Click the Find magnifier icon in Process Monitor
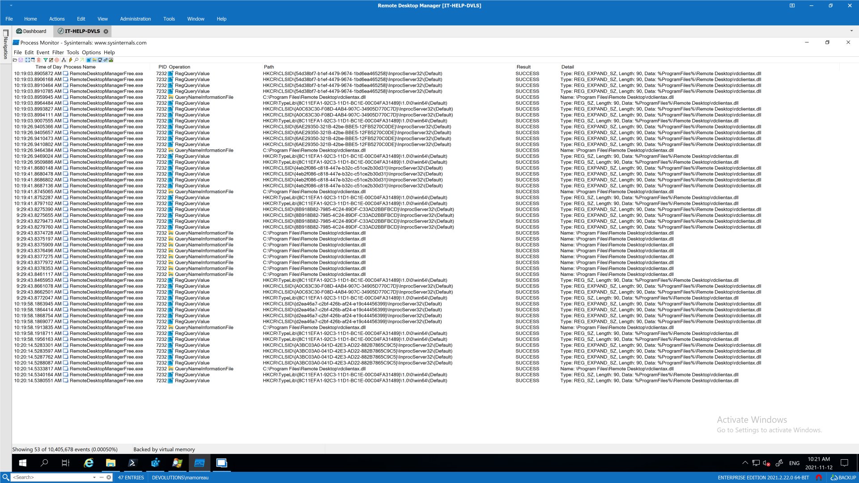 coord(76,60)
